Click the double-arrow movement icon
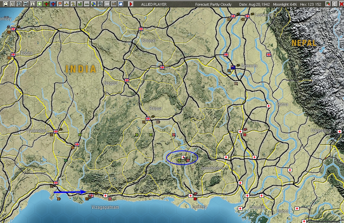The image size is (344, 223). 87,4
